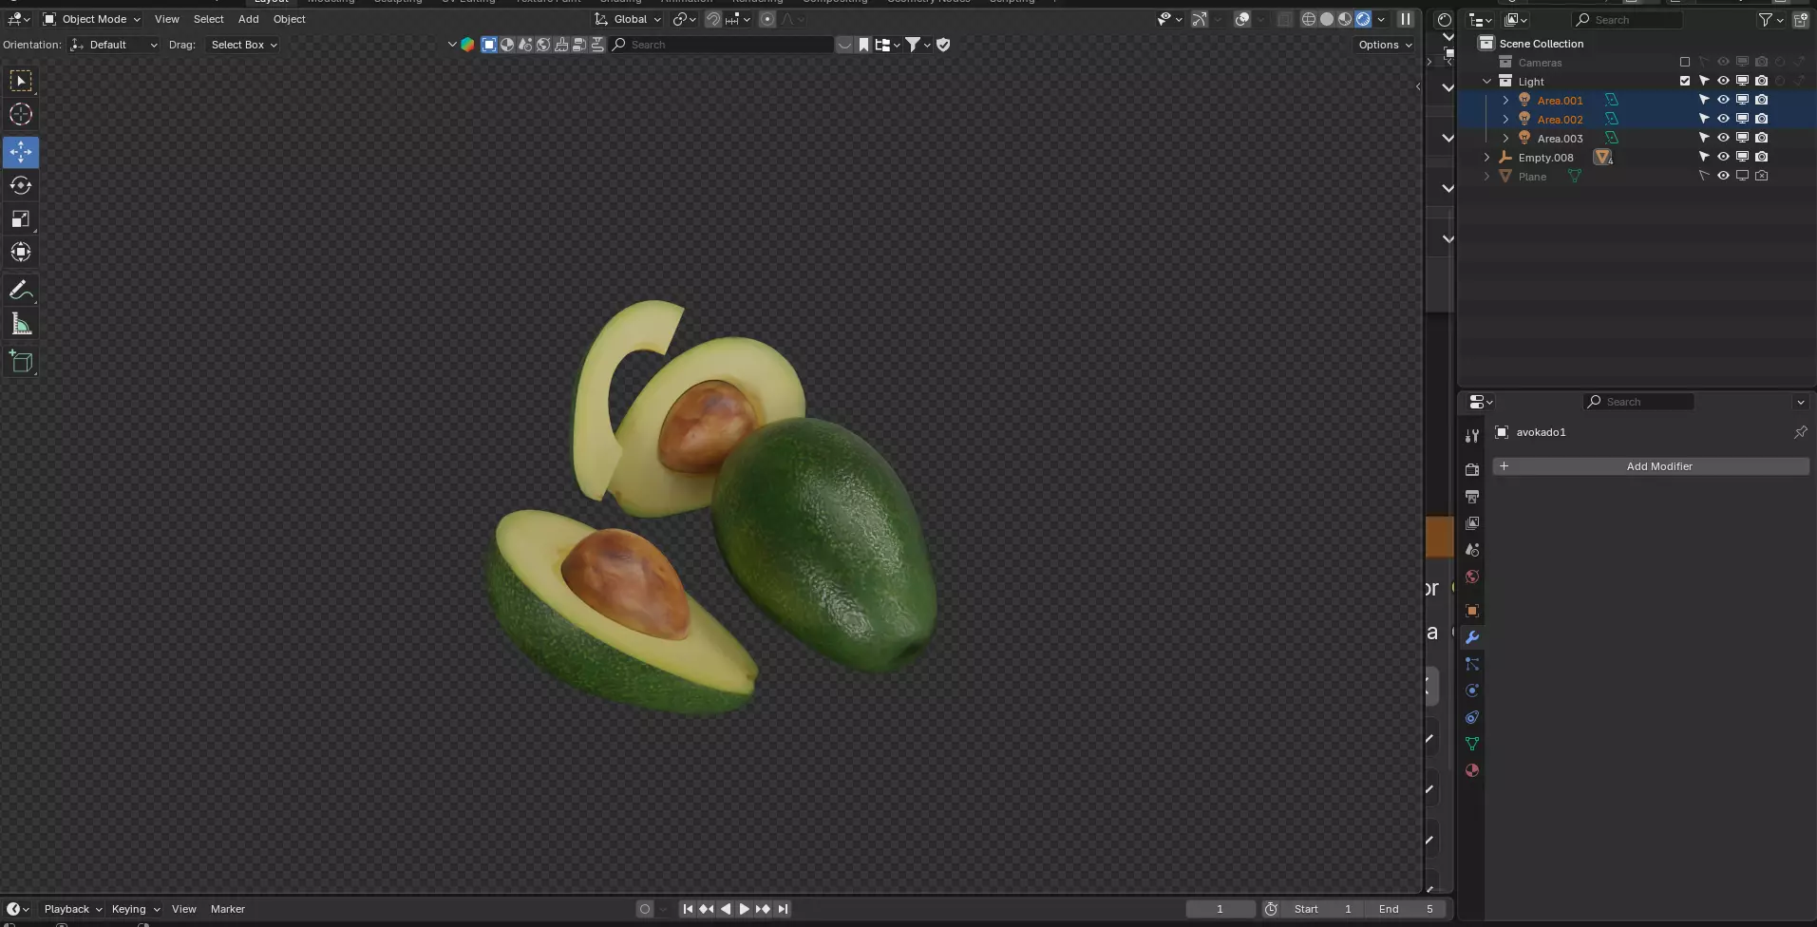The height and width of the screenshot is (927, 1817).
Task: Toggle snapping magnet in viewport header
Action: point(713,19)
